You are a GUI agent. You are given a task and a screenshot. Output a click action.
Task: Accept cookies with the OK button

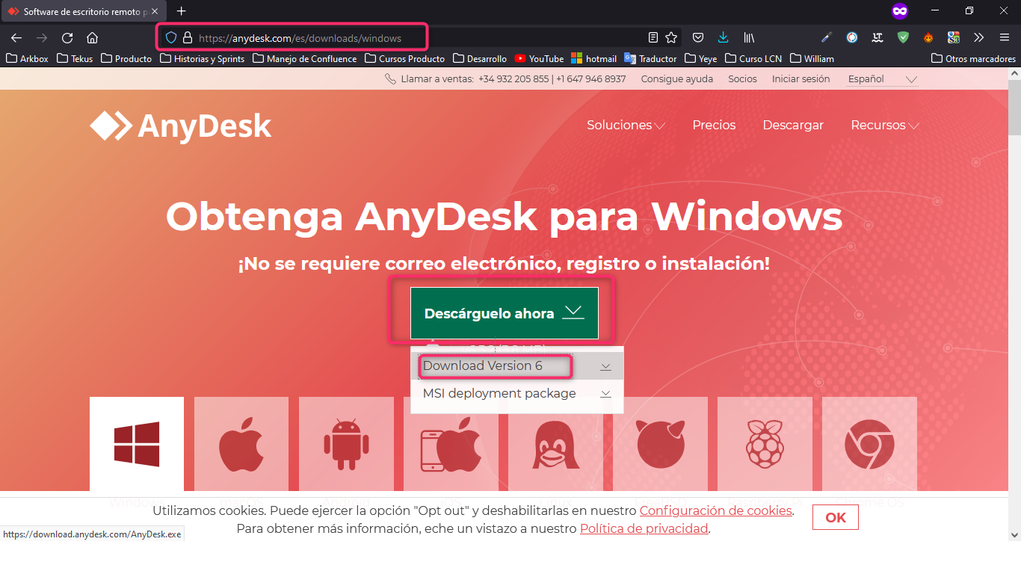(835, 516)
